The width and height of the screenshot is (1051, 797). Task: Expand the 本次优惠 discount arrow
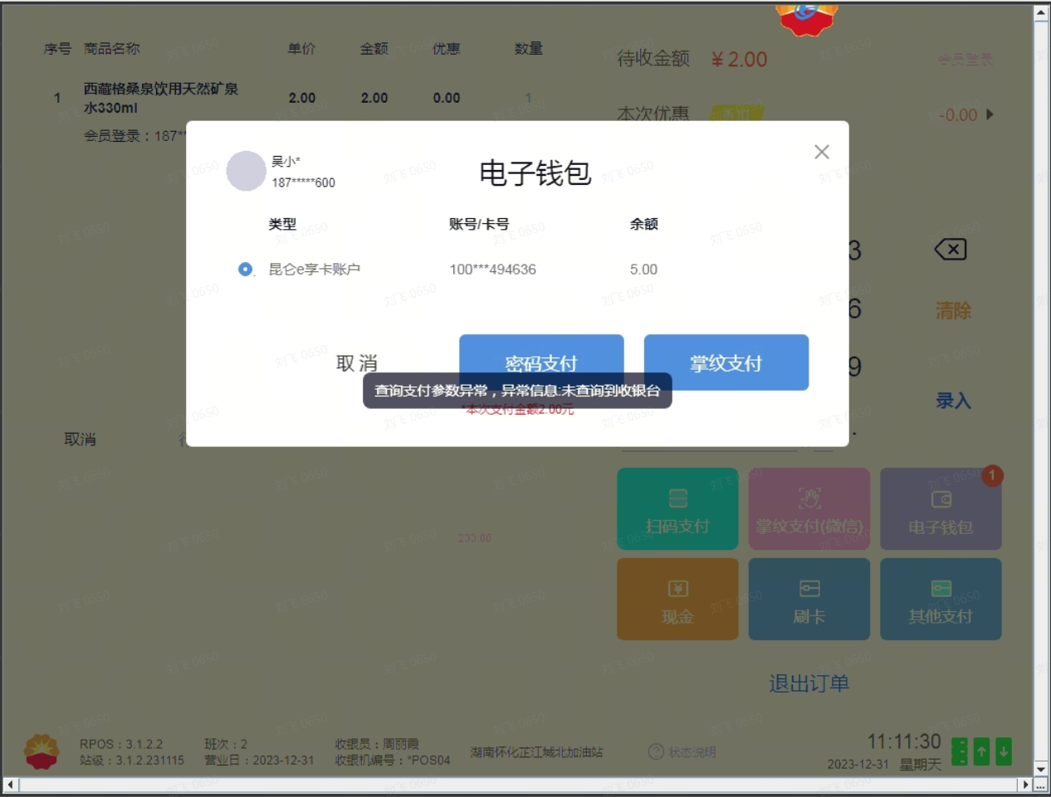click(990, 114)
